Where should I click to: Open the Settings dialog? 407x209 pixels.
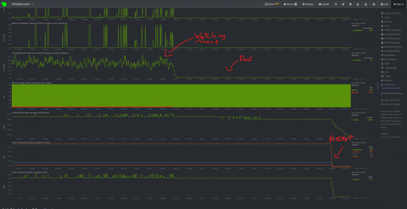click(x=308, y=4)
